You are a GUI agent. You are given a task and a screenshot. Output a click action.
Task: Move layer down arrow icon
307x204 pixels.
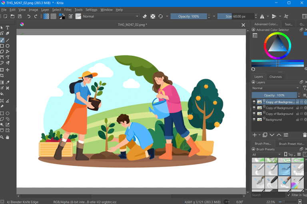272,135
